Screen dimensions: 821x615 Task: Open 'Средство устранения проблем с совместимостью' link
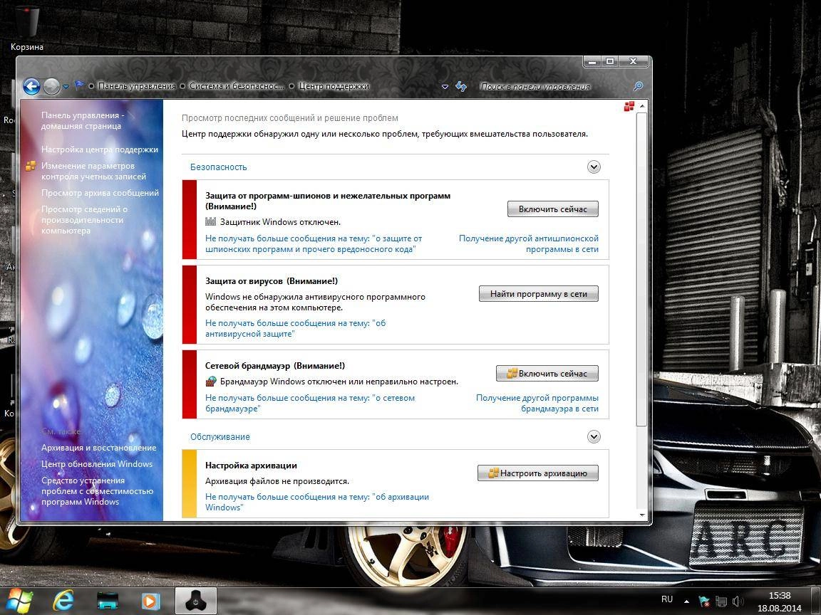[x=97, y=491]
